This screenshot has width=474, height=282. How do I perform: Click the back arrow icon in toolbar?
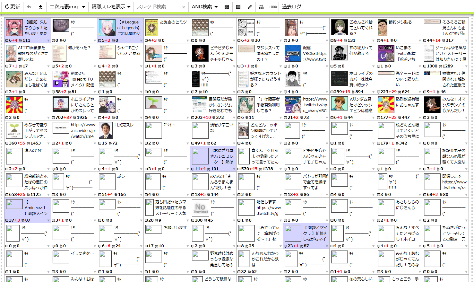[x=29, y=7]
